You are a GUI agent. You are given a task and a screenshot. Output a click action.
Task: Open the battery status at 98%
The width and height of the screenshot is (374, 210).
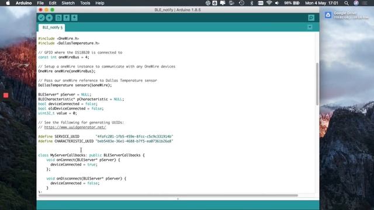(292, 3)
